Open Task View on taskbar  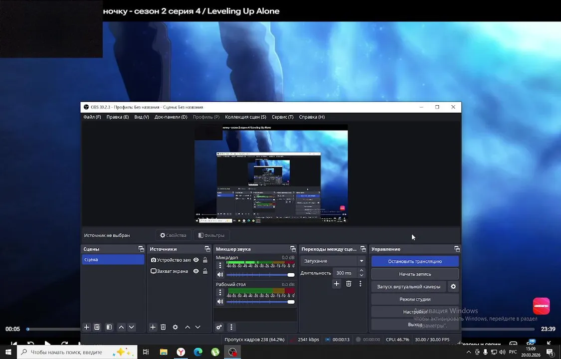click(x=146, y=352)
